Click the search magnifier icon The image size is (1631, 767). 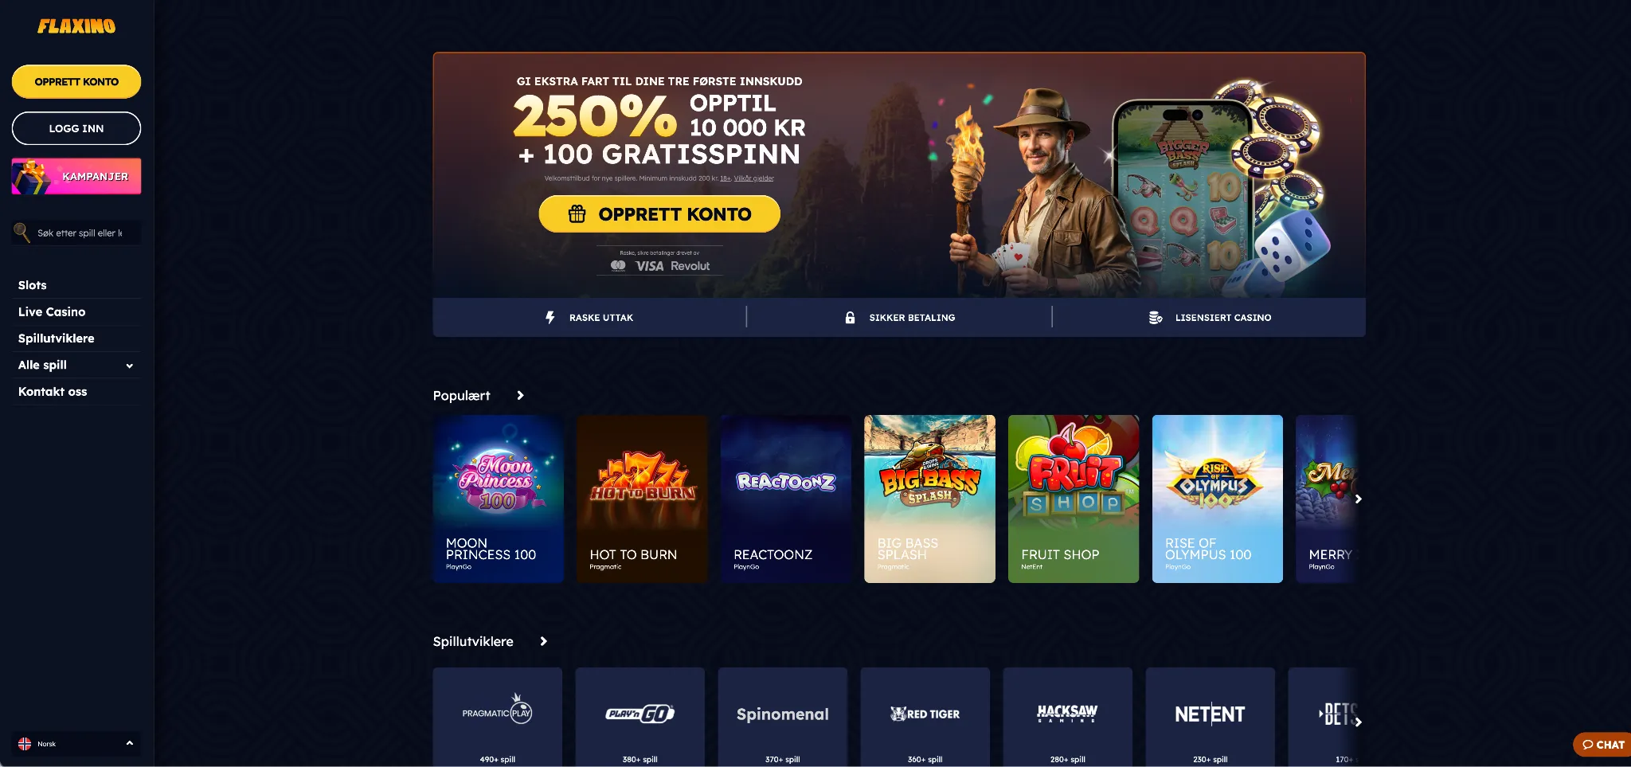click(22, 232)
